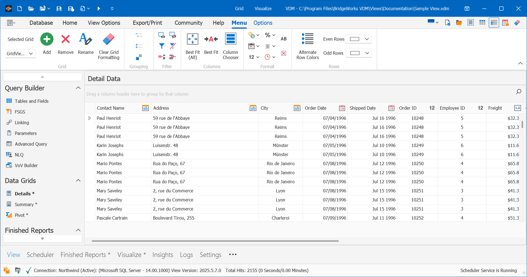Open the VoV Builder item

(26, 165)
